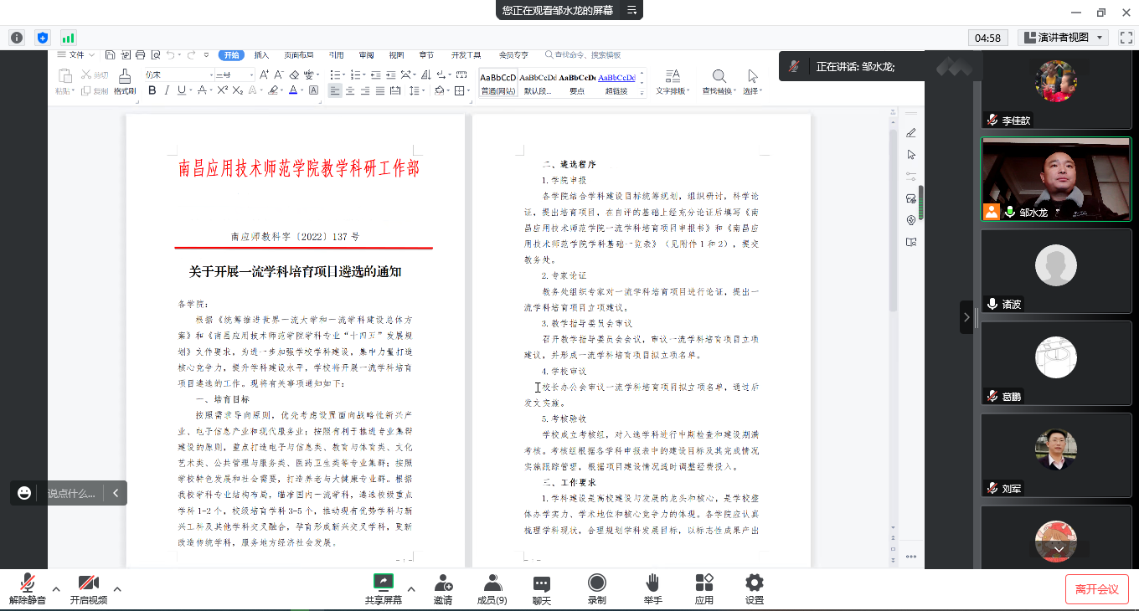
Task: Open the 演讲者视图 layout dropdown
Action: pyautogui.click(x=1064, y=38)
